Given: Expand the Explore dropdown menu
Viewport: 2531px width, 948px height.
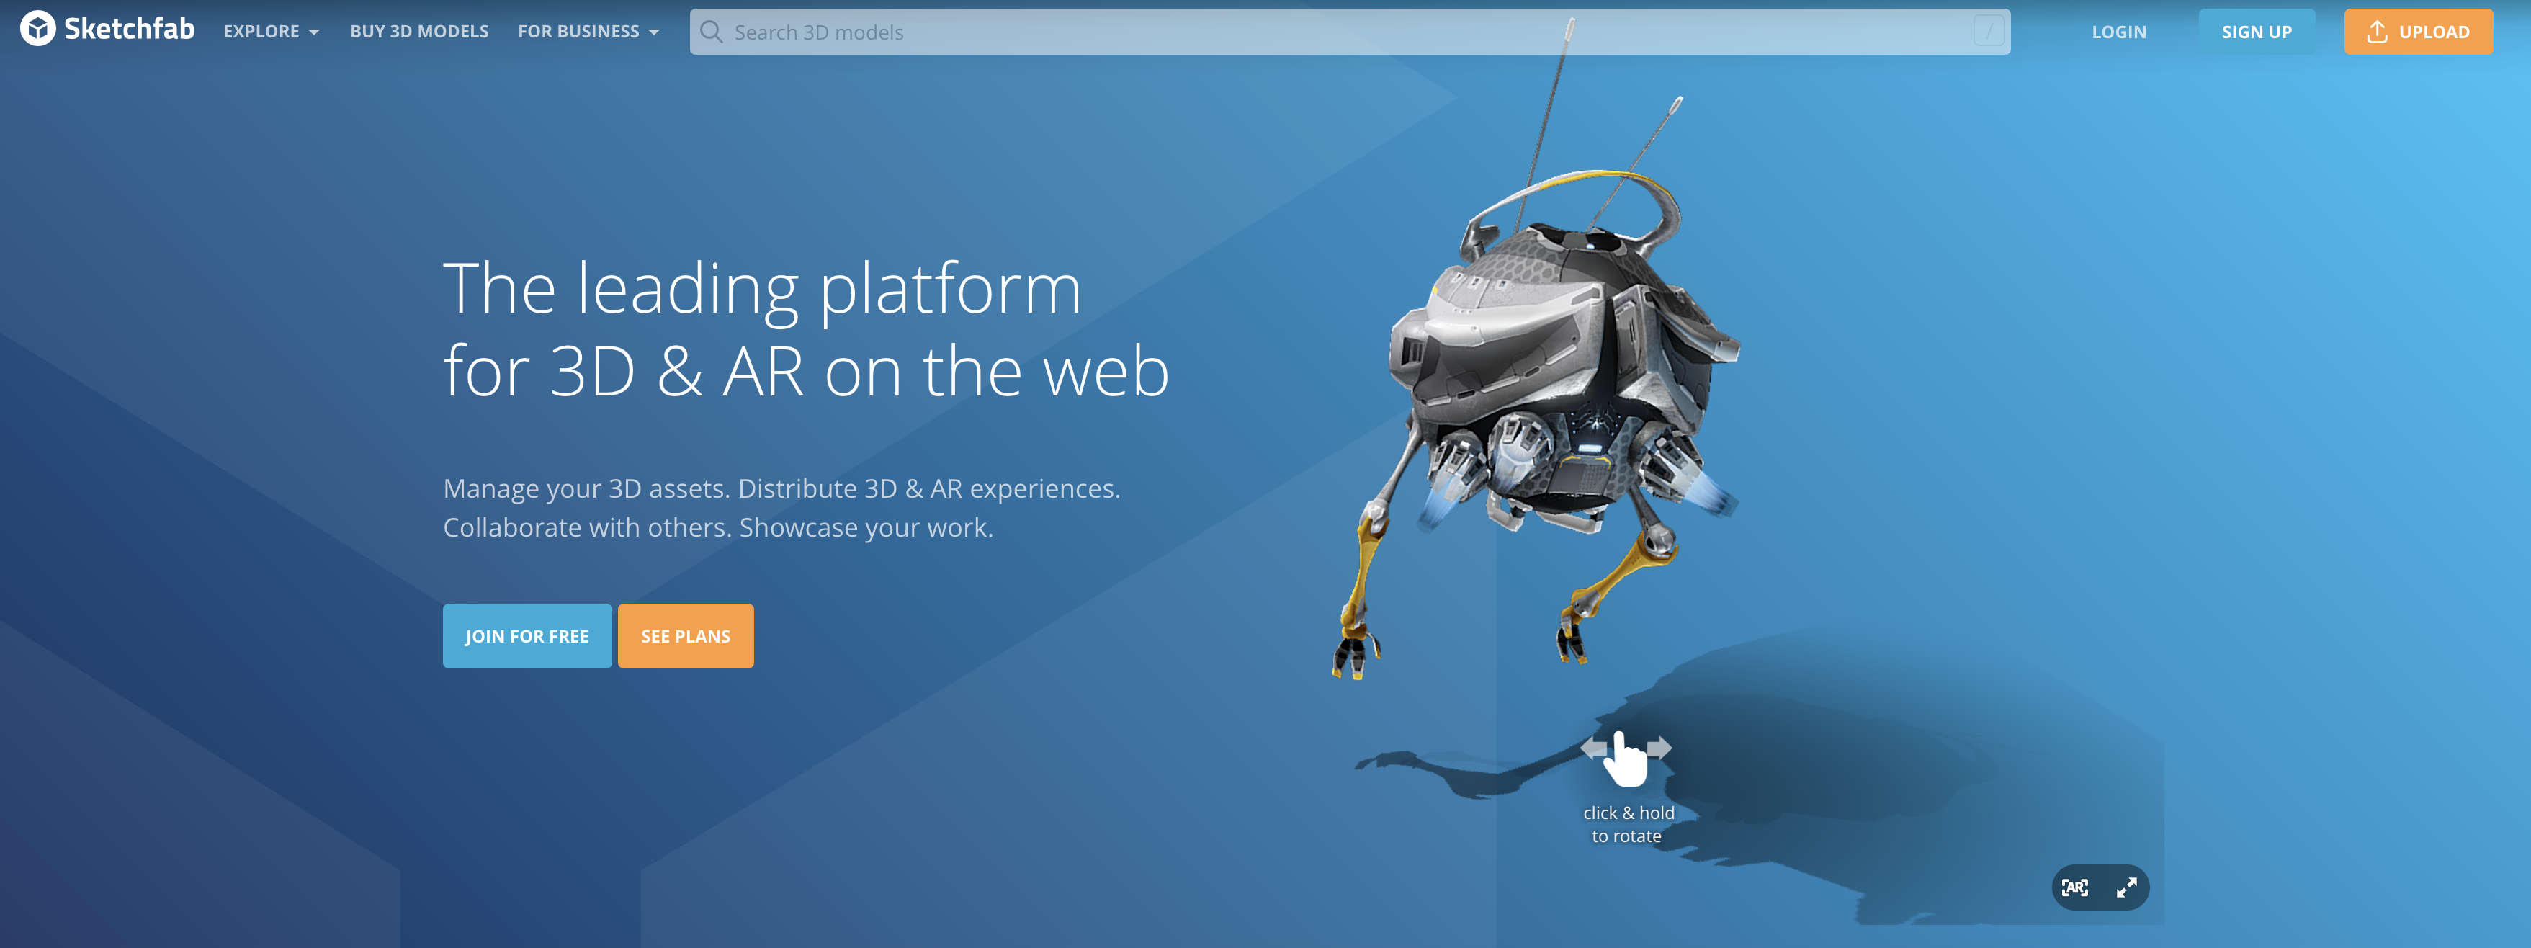Looking at the screenshot, I should [271, 32].
